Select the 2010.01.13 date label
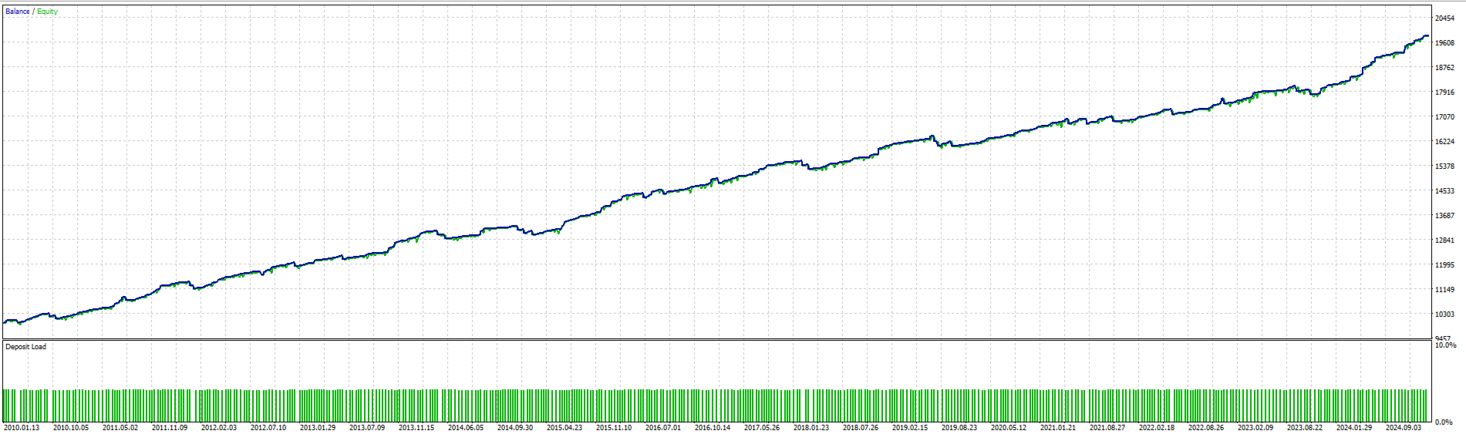The width and height of the screenshot is (1466, 434). click(x=22, y=427)
